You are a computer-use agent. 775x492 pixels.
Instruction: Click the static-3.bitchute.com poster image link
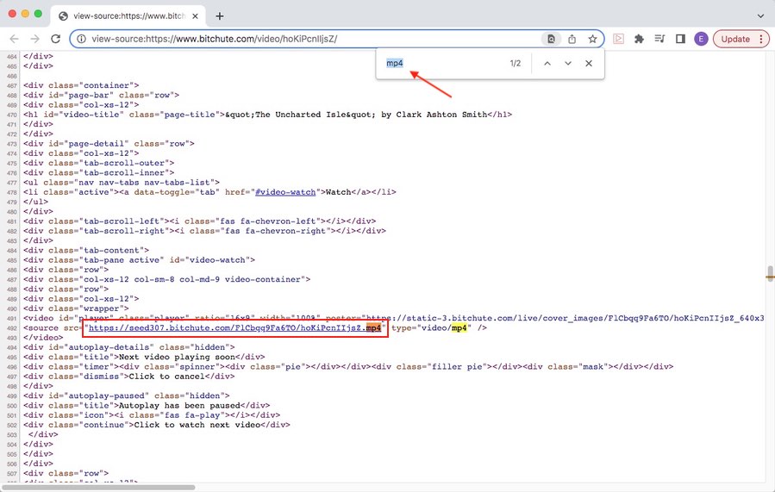(x=565, y=318)
